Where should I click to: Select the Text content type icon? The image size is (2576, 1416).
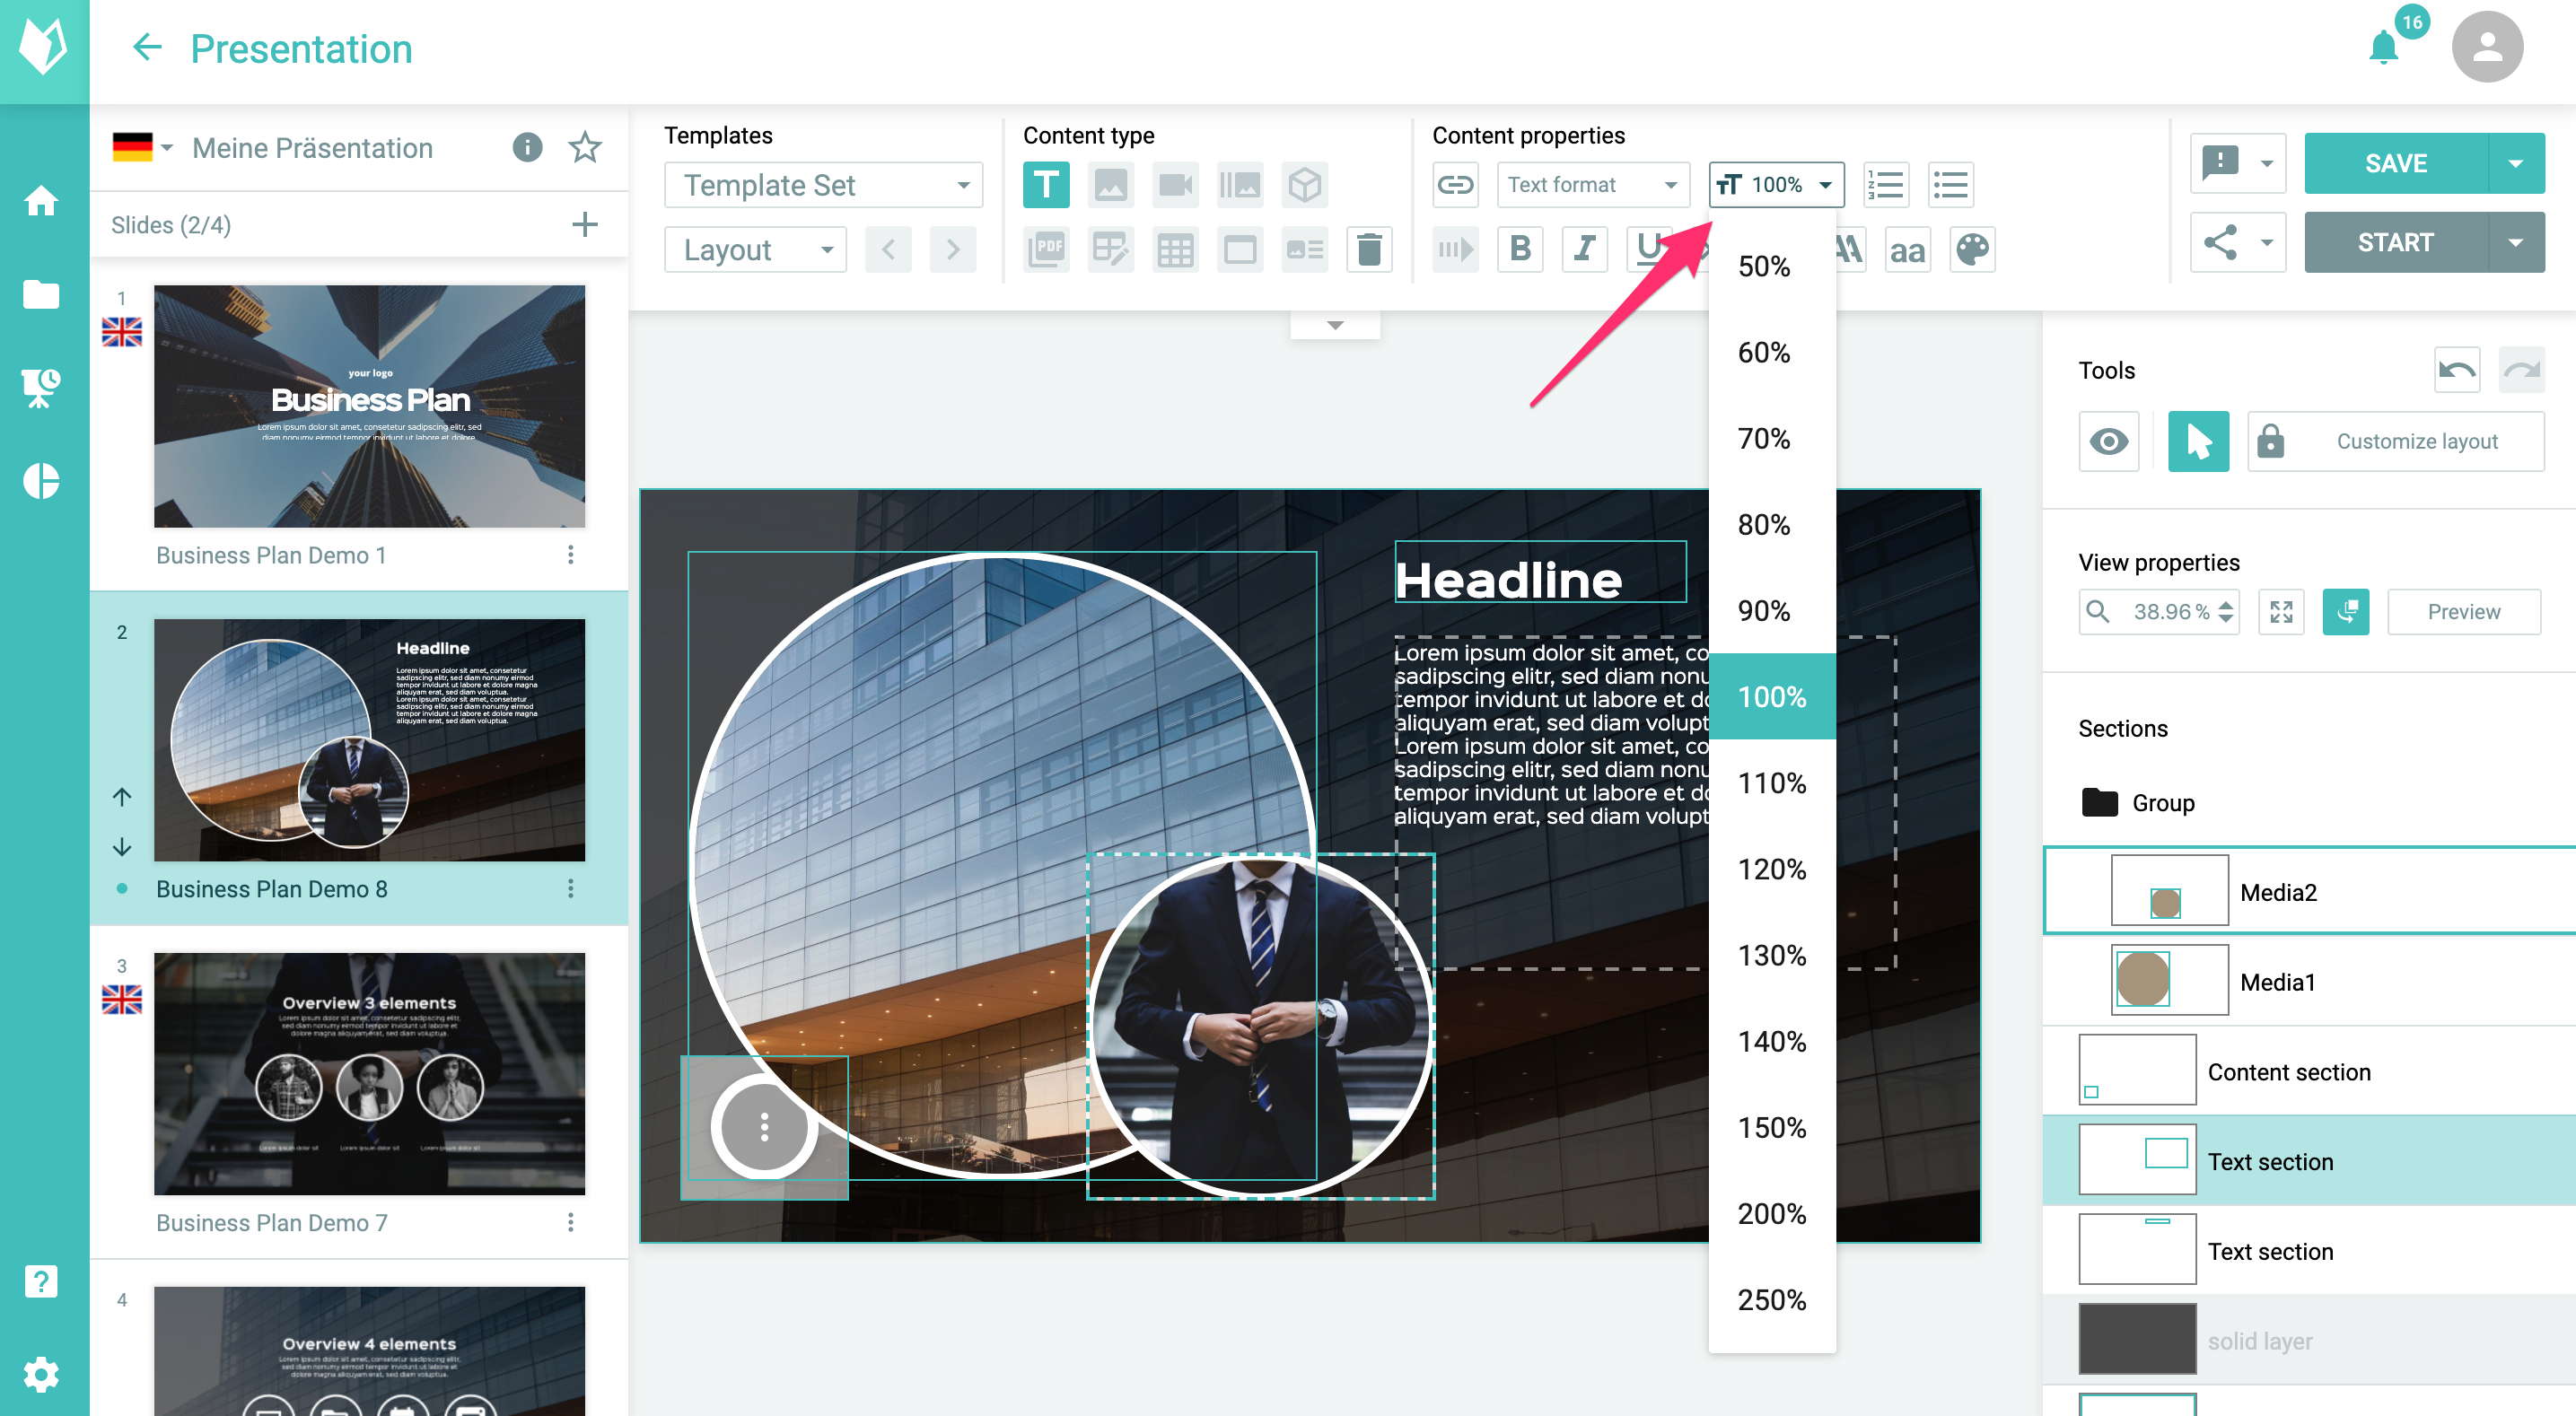pyautogui.click(x=1046, y=185)
